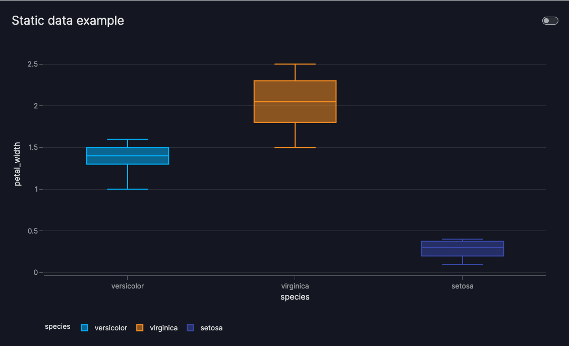Toggle setosa series via its legend label

tap(211, 328)
